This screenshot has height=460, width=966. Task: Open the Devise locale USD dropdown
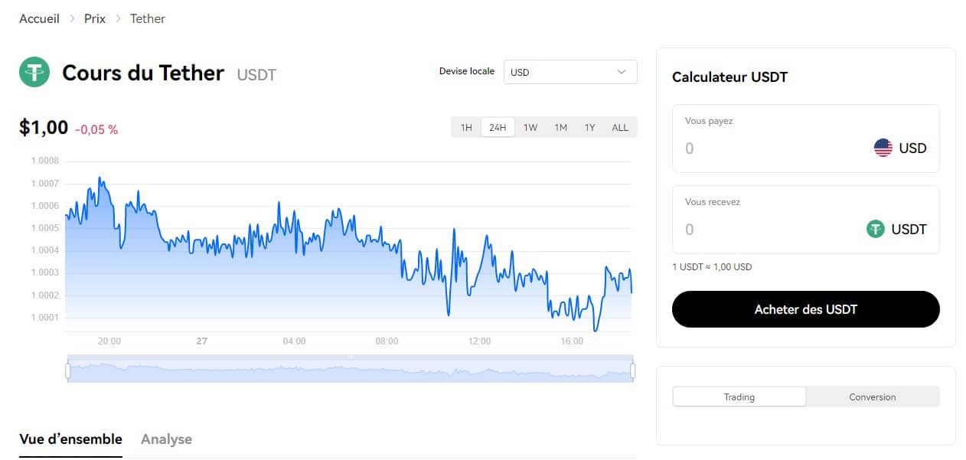point(569,71)
